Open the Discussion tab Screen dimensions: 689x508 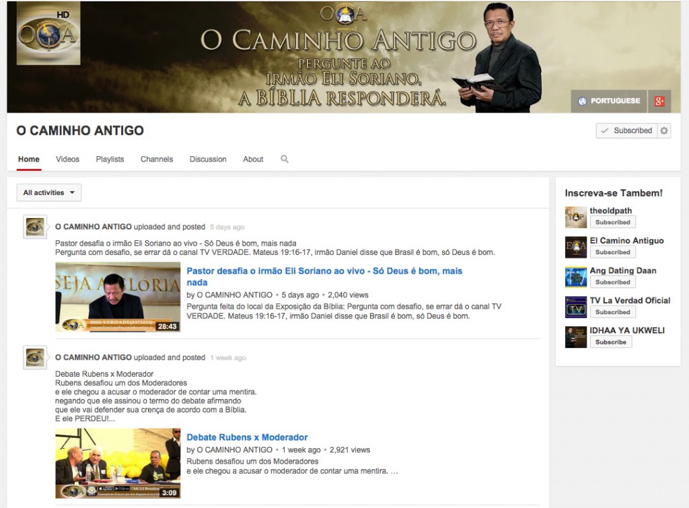click(x=208, y=159)
